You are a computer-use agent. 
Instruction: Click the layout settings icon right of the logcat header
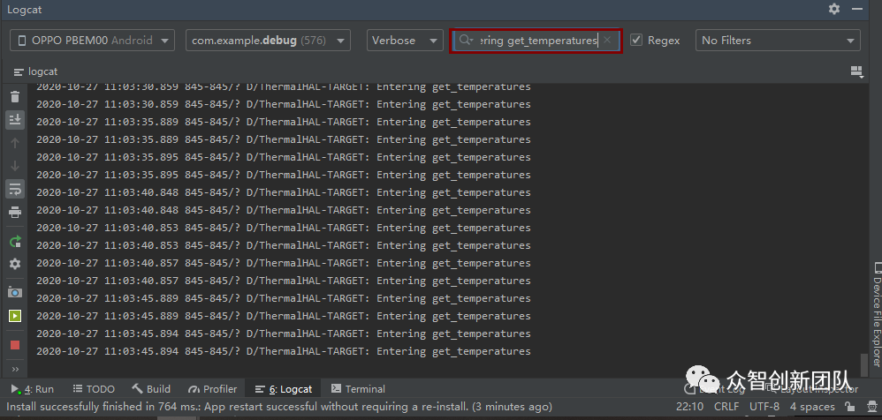coord(856,71)
